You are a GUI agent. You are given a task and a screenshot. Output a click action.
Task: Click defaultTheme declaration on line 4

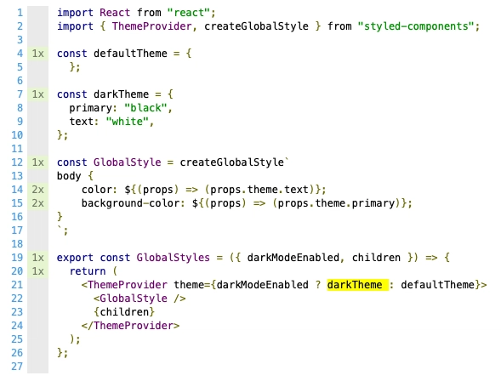pos(130,54)
